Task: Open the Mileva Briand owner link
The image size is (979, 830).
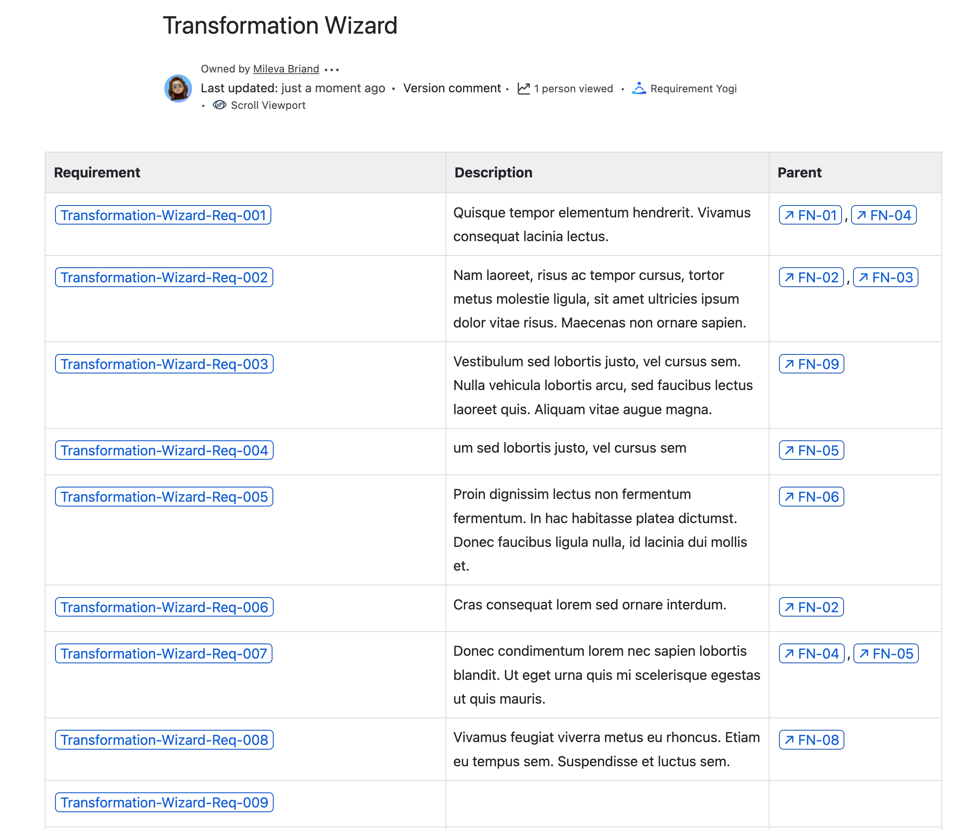Action: (286, 69)
